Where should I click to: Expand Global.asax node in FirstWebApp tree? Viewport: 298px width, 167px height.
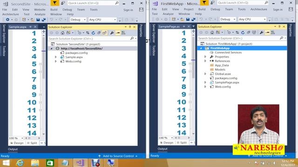click(205, 74)
